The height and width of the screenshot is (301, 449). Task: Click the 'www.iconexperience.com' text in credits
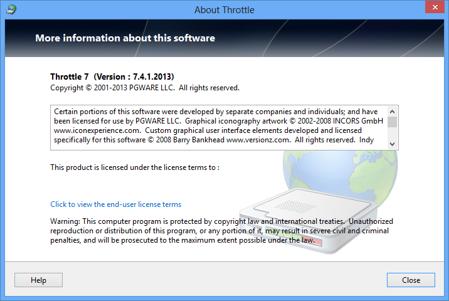point(97,130)
